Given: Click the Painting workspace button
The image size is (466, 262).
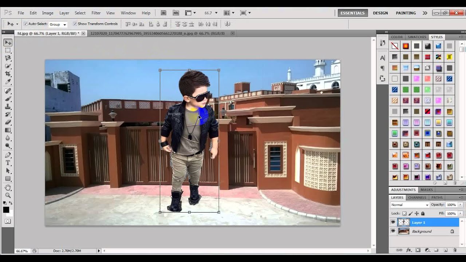Looking at the screenshot, I should (406, 13).
